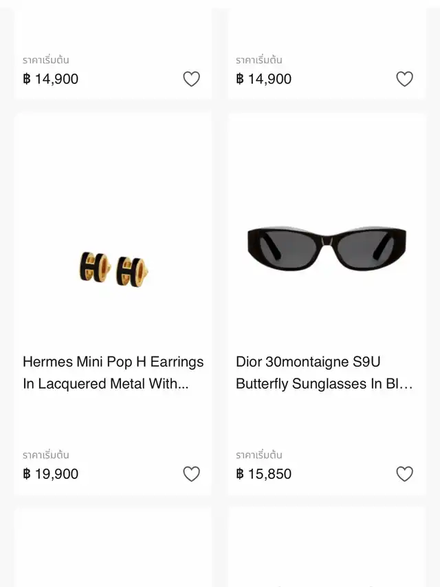Viewport: 440px width, 587px height.
Task: View the black Dior sunglasses image
Action: point(327,248)
